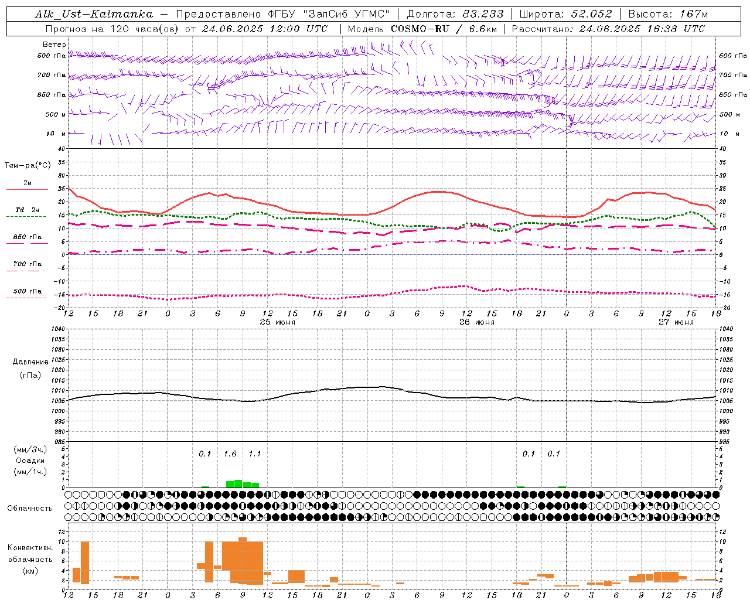Click the (мм/3ч.) precipitation unit label

[x=30, y=449]
